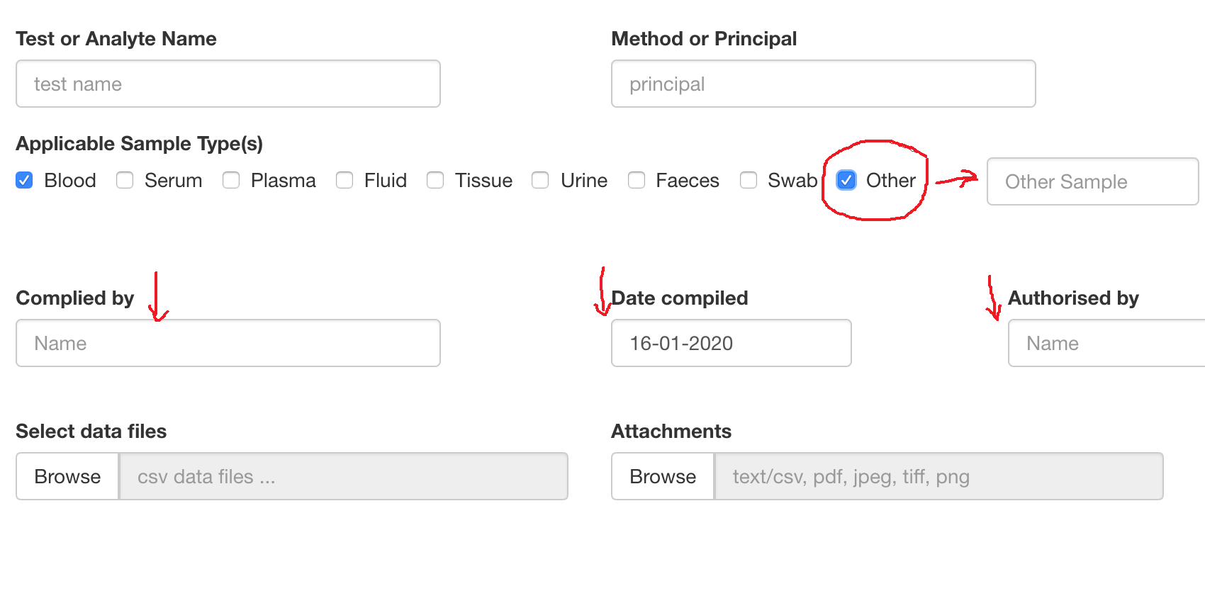
Task: Uncheck the Other sample type checkbox
Action: coord(845,181)
